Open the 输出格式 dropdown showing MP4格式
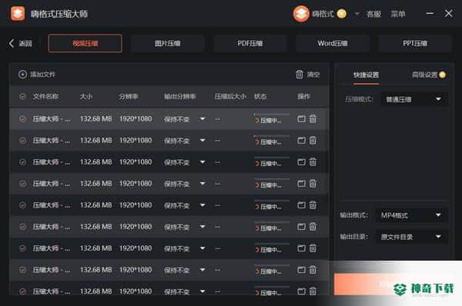462x306 pixels. 412,215
